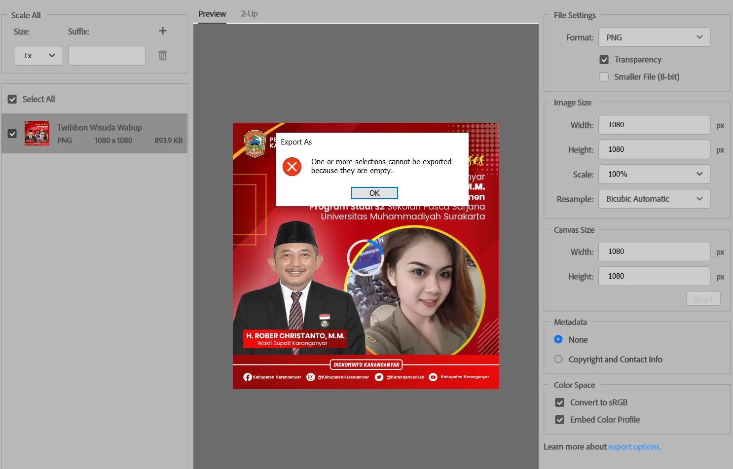
Task: Click the red error icon in dialog
Action: coord(292,167)
